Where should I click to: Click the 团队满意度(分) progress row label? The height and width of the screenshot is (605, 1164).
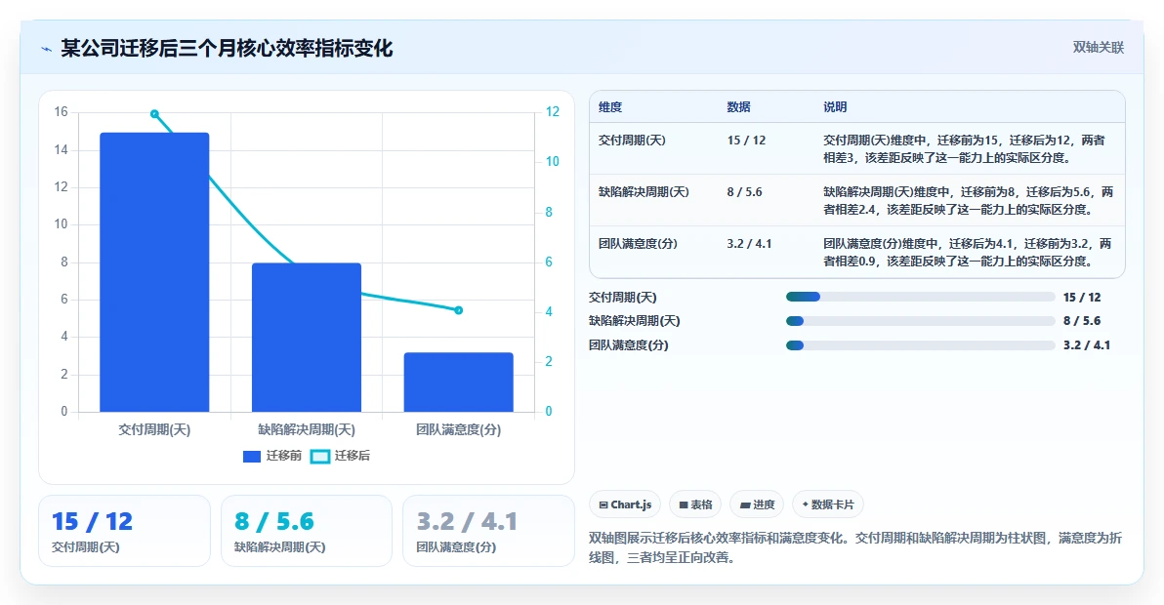(x=629, y=345)
